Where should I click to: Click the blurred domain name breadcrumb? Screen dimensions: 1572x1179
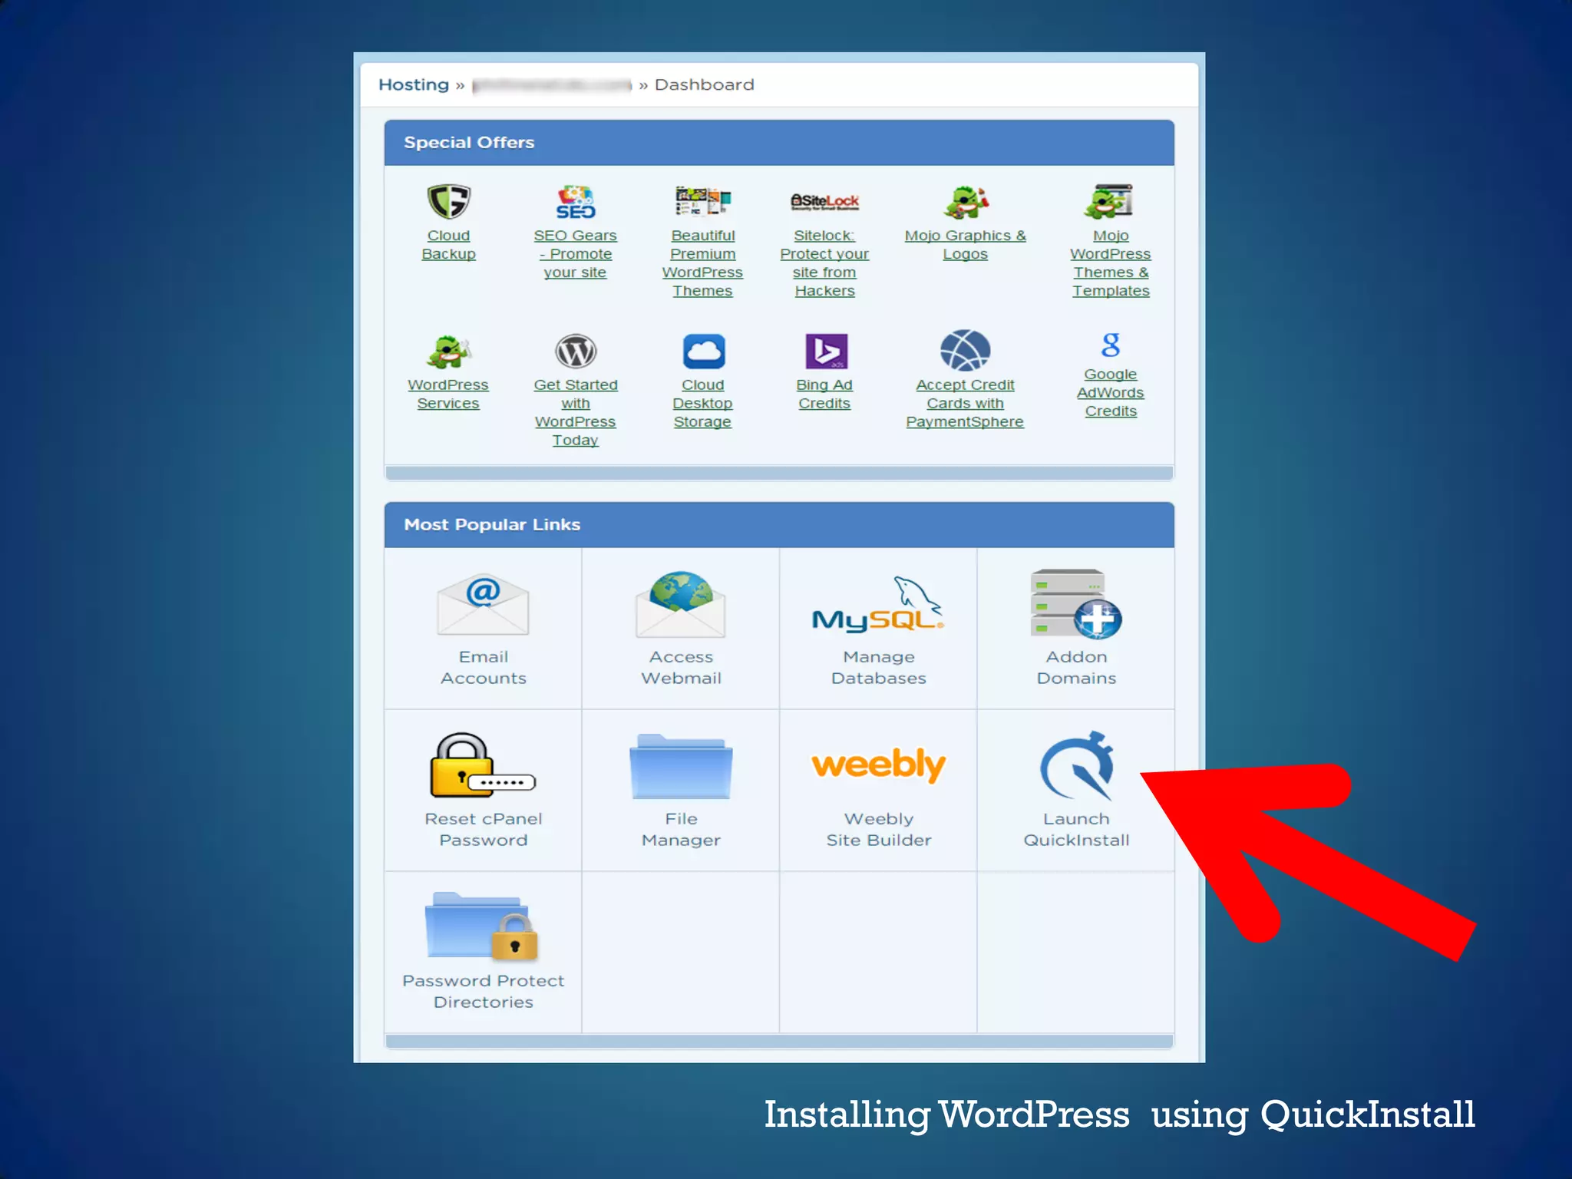pos(551,85)
